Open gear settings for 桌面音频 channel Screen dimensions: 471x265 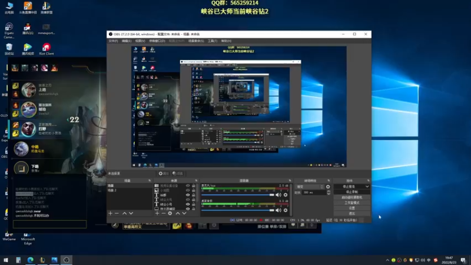point(286,210)
